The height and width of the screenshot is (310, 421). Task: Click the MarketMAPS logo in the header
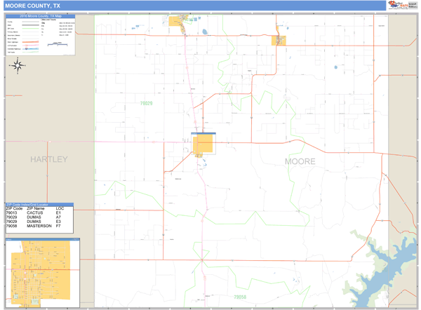point(398,5)
